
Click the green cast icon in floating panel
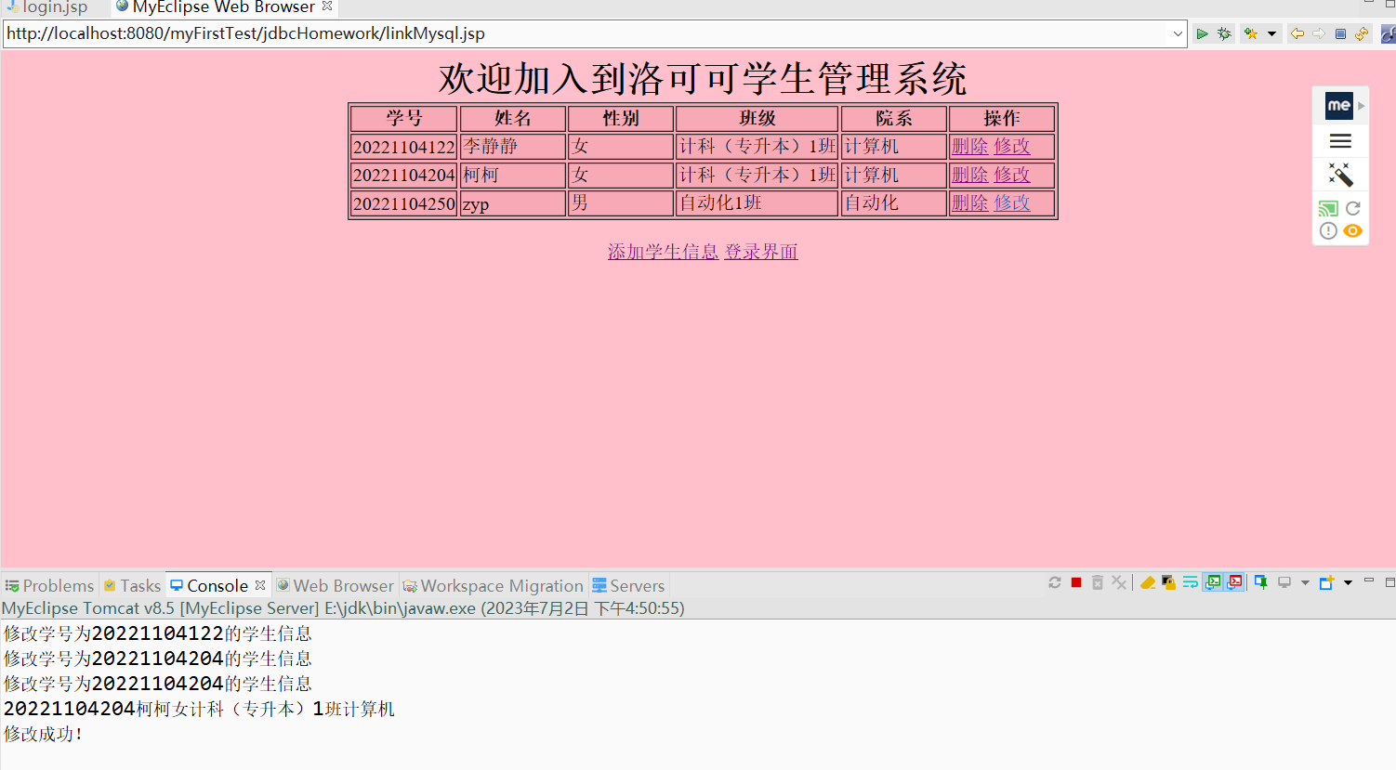[x=1328, y=208]
